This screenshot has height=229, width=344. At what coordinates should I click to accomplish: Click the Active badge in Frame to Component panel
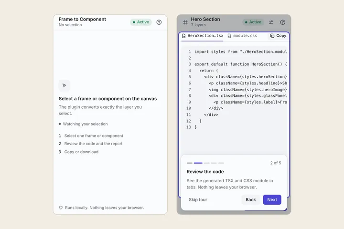pos(141,22)
